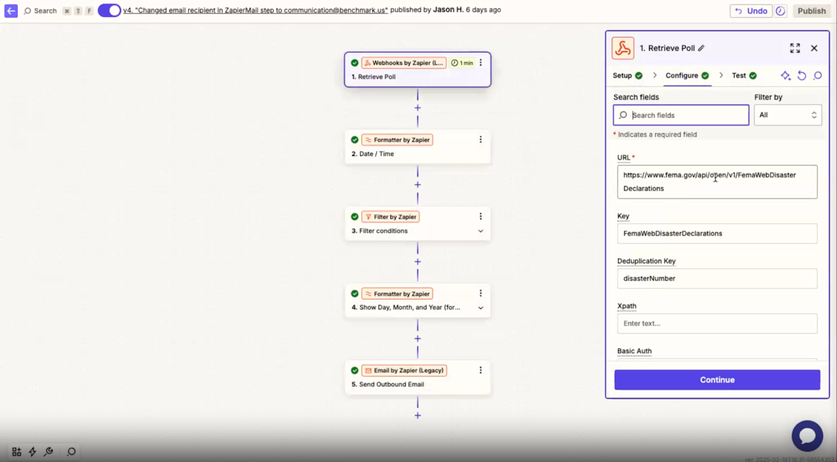Edit the Deduplication Key field
Image resolution: width=837 pixels, height=462 pixels.
tap(717, 279)
